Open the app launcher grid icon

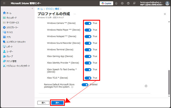[x=4, y=3]
